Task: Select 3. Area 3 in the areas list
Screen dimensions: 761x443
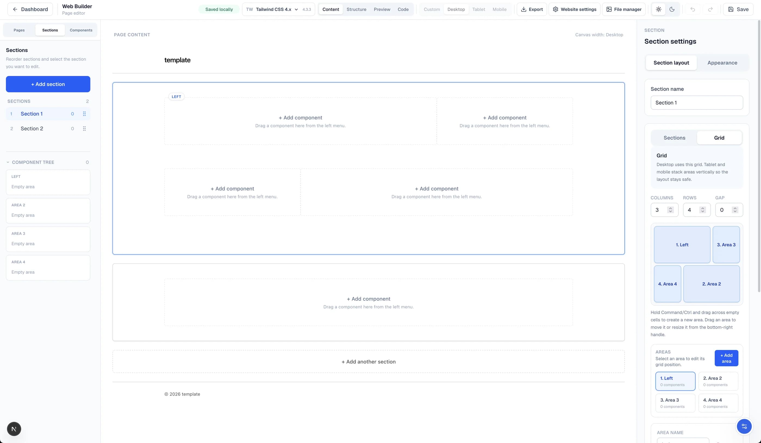Action: pyautogui.click(x=675, y=403)
